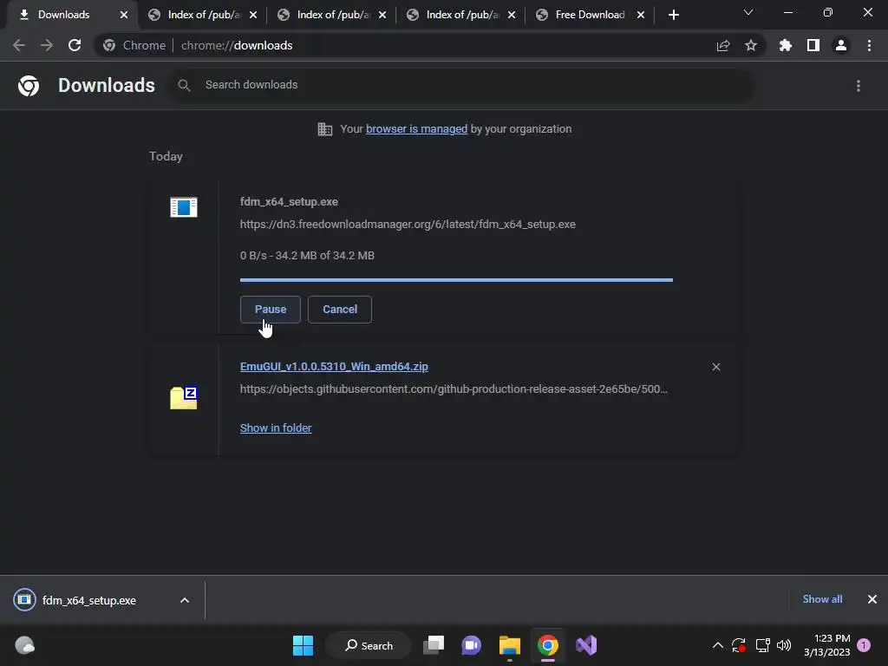Image resolution: width=888 pixels, height=666 pixels.
Task: Click the search magnifier icon in Downloads
Action: coord(184,86)
